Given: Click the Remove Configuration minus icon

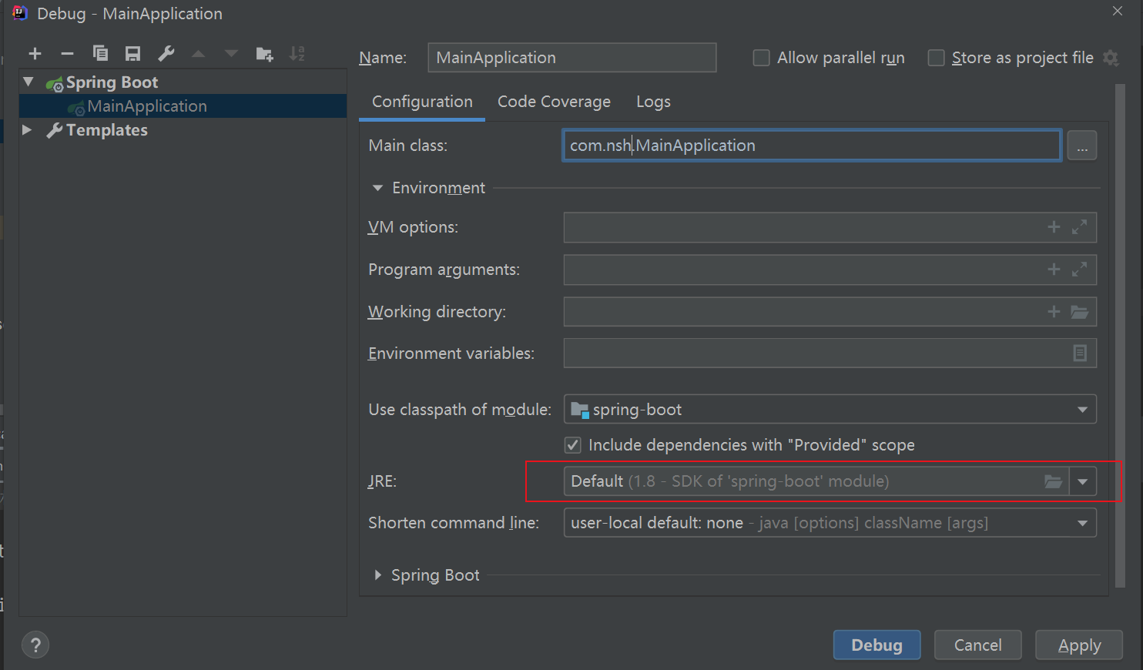Looking at the screenshot, I should point(67,53).
